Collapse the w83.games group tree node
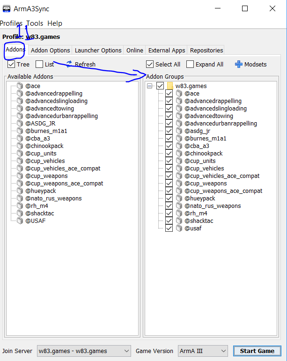This screenshot has height=361, width=287. pos(150,86)
